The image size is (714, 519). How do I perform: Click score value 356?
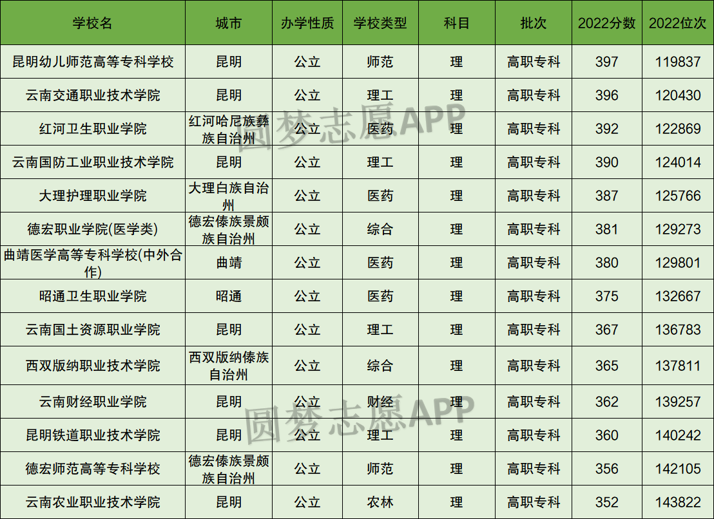(x=606, y=469)
